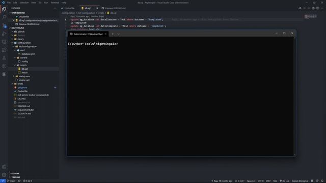
Task: Expand the shells folder
Action: (20, 84)
